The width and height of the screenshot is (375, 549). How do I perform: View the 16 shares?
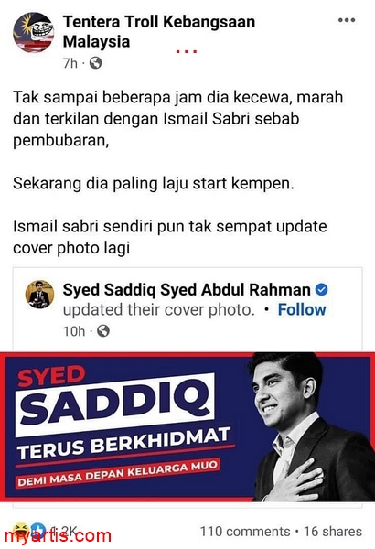tap(333, 531)
